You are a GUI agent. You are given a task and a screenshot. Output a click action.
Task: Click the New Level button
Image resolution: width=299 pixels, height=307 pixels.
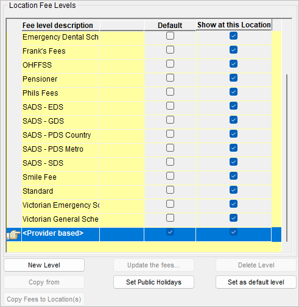44,265
